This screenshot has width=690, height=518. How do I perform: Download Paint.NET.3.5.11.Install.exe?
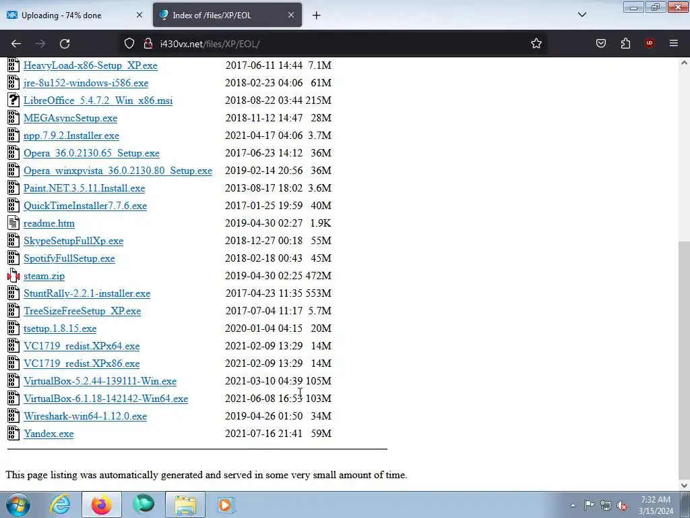[84, 188]
